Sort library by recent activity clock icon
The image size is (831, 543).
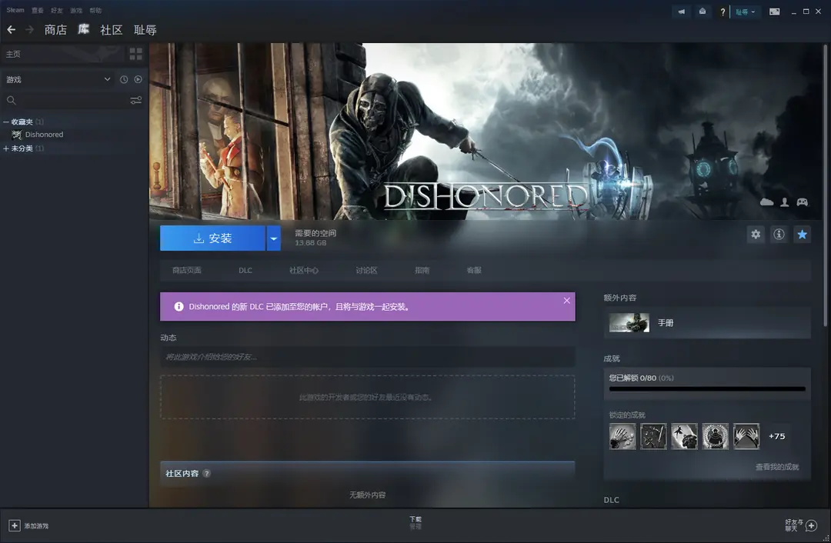[x=123, y=79]
